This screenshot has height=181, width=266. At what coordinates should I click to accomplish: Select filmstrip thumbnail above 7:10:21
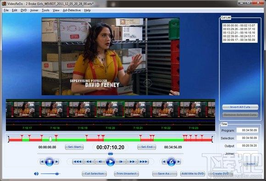tap(139, 110)
